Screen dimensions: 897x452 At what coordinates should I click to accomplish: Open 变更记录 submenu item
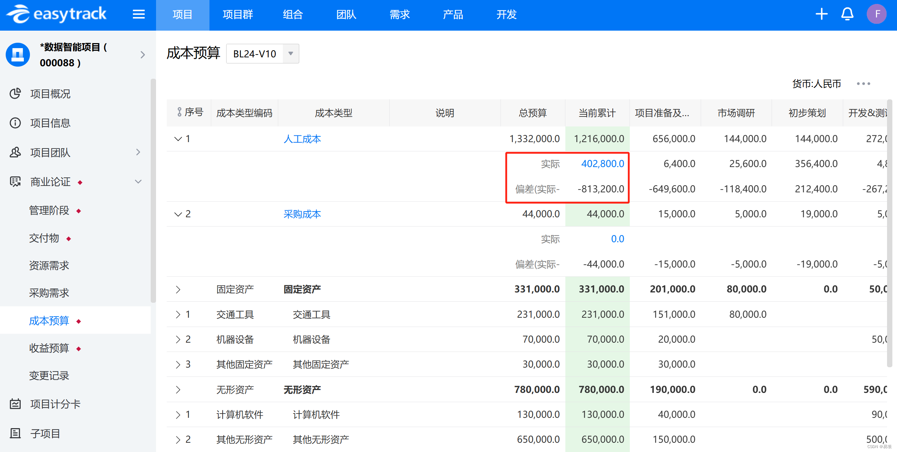click(x=49, y=376)
